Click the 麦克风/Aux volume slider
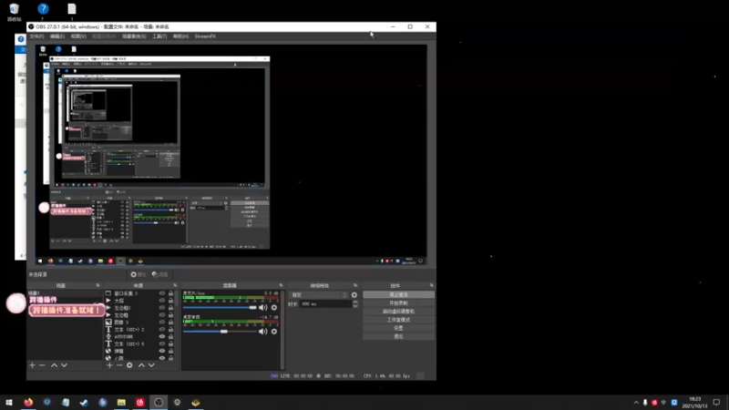 tap(220, 307)
